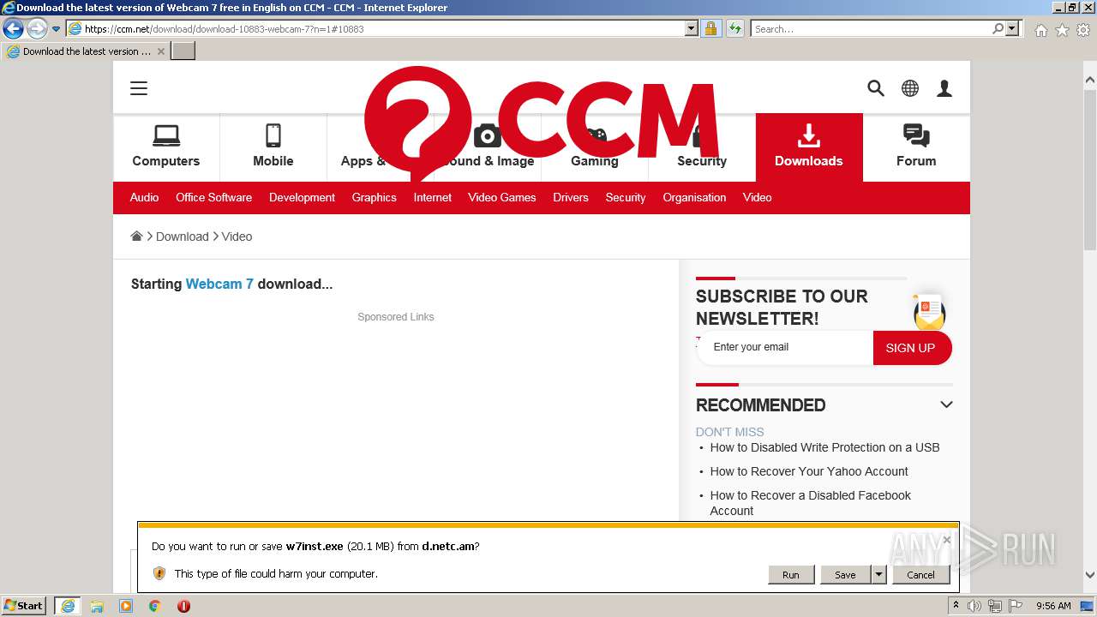Select Drivers category
1097x617 pixels.
pos(571,197)
